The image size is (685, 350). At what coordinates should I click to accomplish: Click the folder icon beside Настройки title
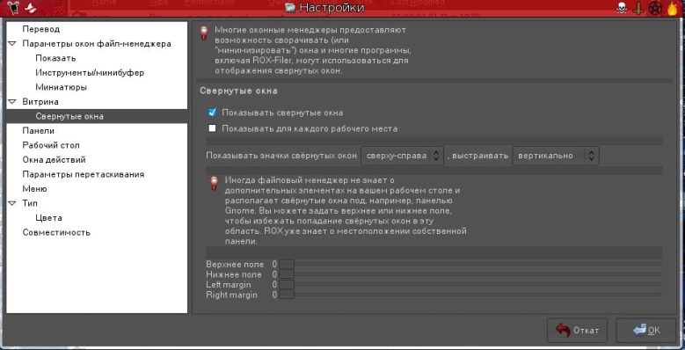(x=290, y=7)
